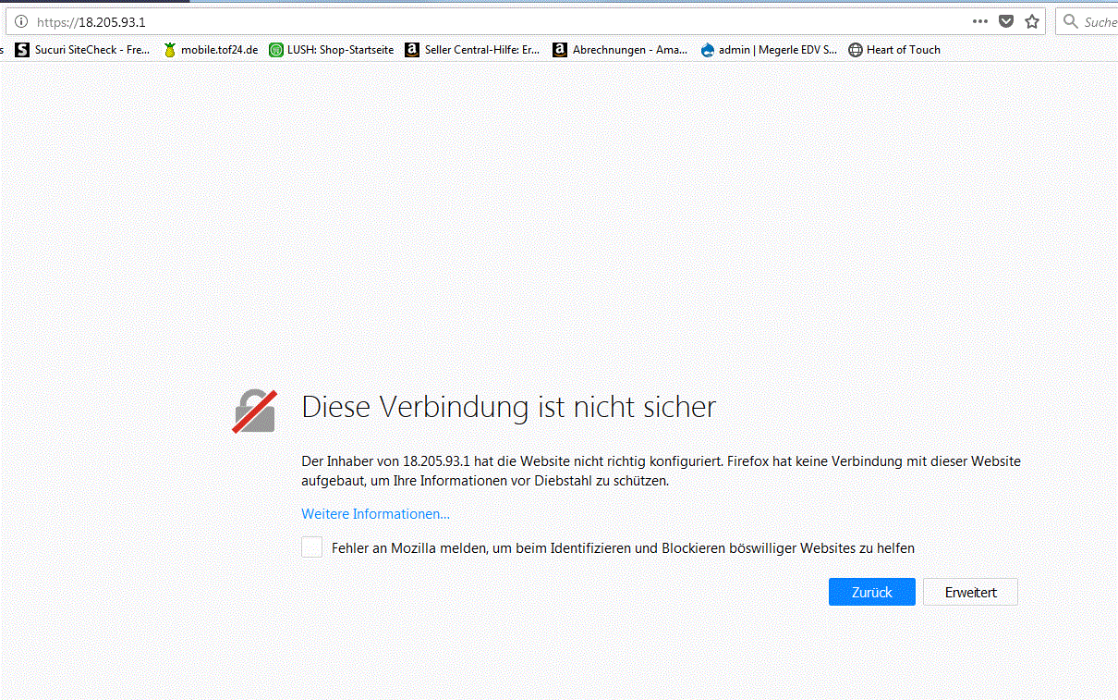1118x700 pixels.
Task: Click the Zurück button
Action: pyautogui.click(x=872, y=592)
